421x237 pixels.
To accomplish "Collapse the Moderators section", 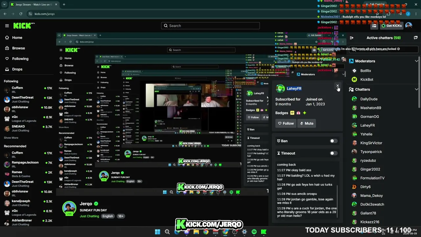I will coord(416,61).
